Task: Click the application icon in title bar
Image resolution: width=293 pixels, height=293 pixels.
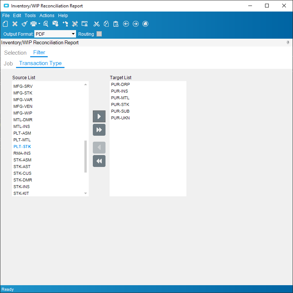Action: tap(6, 6)
